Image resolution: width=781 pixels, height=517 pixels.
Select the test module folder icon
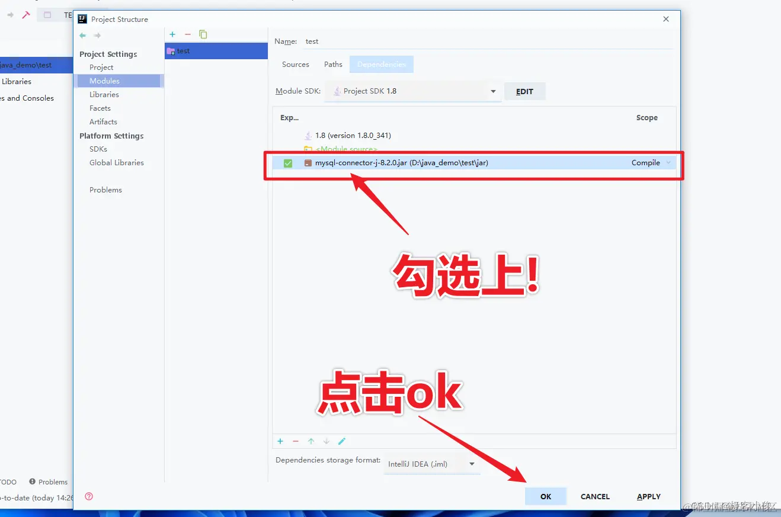pos(171,51)
